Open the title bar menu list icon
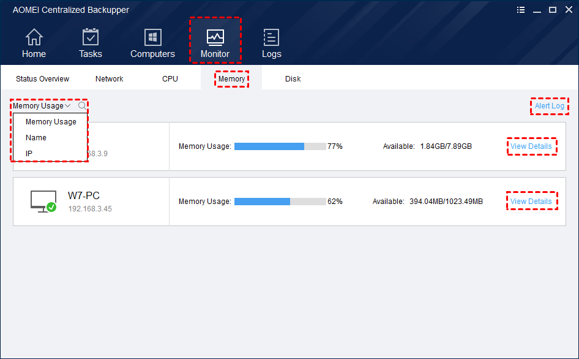Image resolution: width=579 pixels, height=359 pixels. (521, 10)
